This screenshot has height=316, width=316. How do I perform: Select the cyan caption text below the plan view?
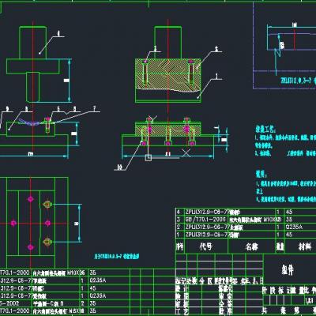pyautogui.click(x=116, y=256)
